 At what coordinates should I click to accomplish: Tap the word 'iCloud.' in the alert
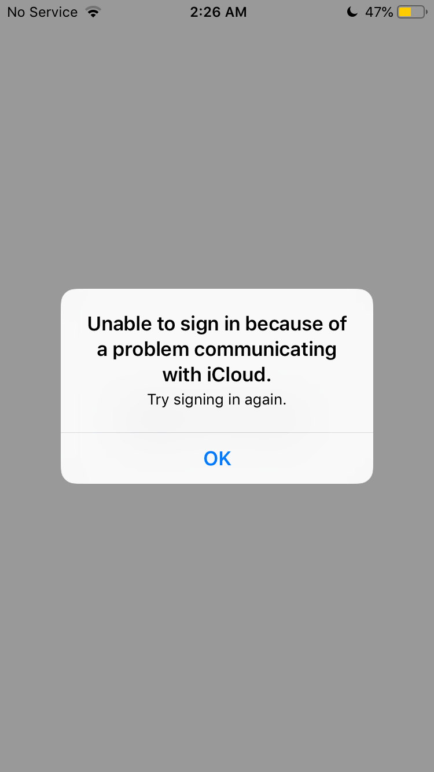click(239, 375)
